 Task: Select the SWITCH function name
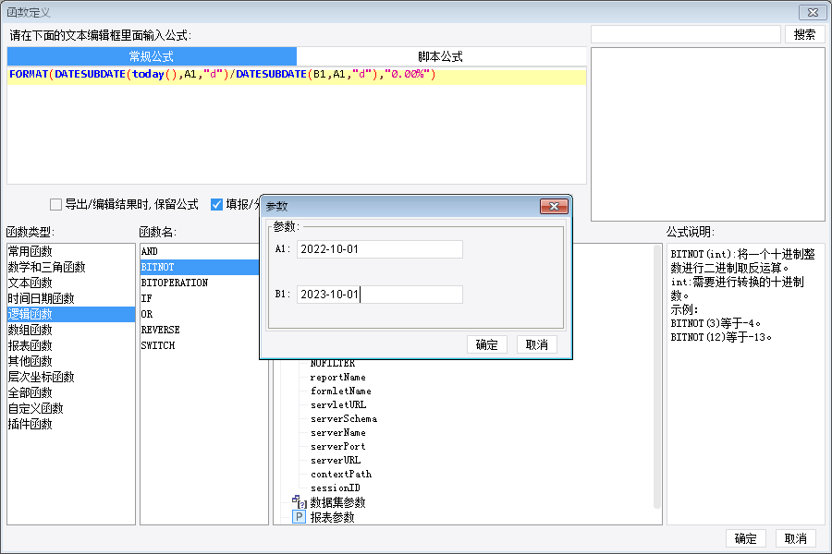click(200, 345)
